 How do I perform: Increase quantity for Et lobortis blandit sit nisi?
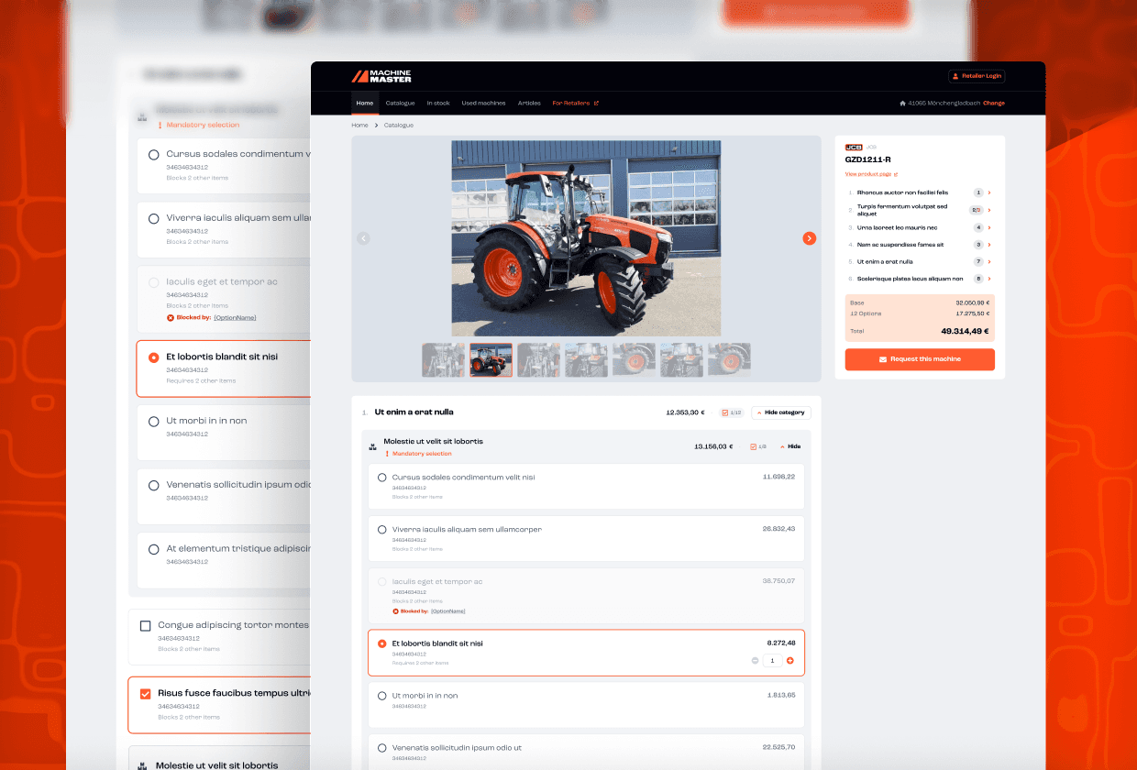click(x=789, y=660)
